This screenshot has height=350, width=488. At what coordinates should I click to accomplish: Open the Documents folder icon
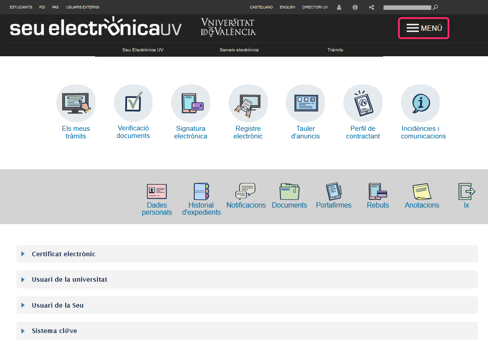[289, 192]
